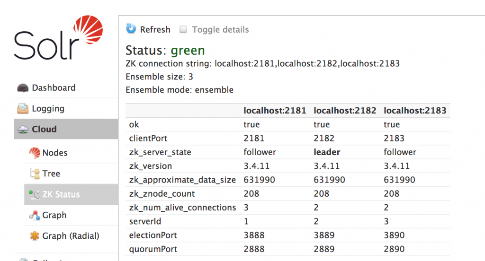485x261 pixels.
Task: Collapse the Cloud menu section
Action: (x=44, y=130)
